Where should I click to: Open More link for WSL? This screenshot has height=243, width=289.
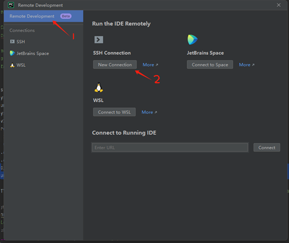149,112
